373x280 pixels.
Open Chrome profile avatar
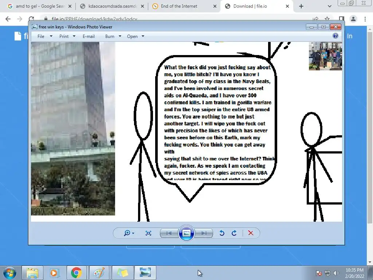pyautogui.click(x=353, y=19)
